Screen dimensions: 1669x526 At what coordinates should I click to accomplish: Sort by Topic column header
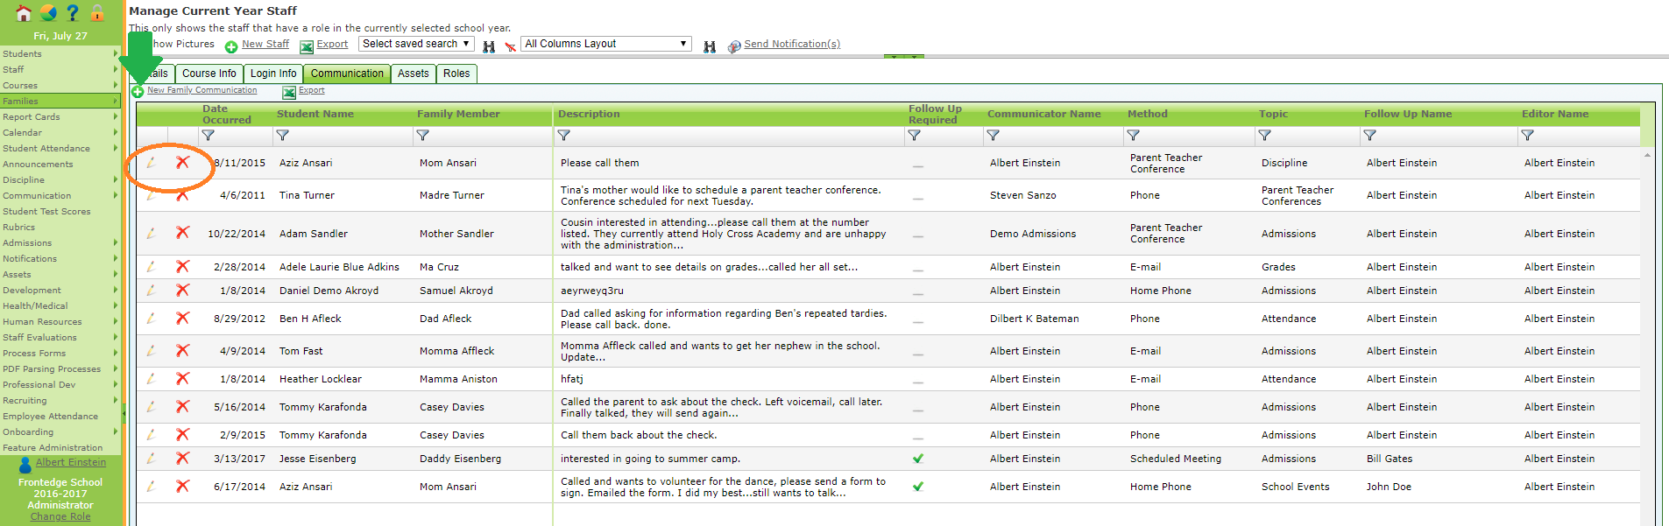click(1273, 114)
